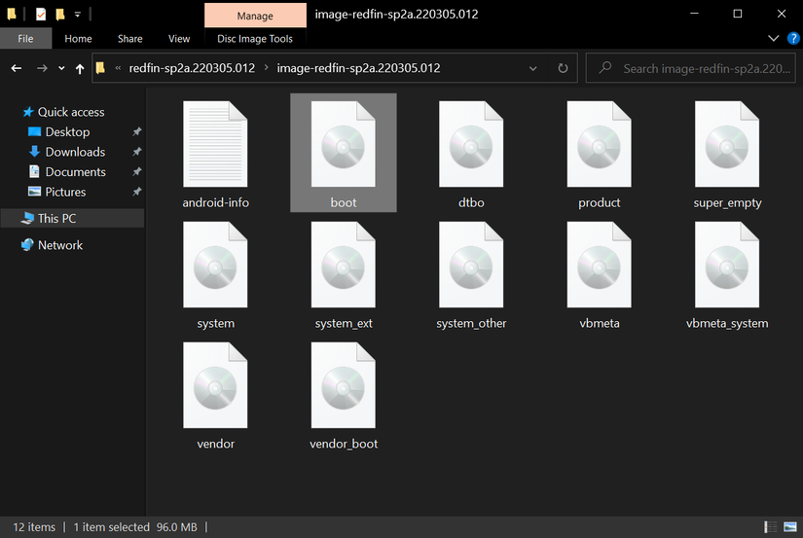
Task: Expand redfin-sp2a.220305.012 breadcrumb subfolder arrow
Action: [x=267, y=67]
